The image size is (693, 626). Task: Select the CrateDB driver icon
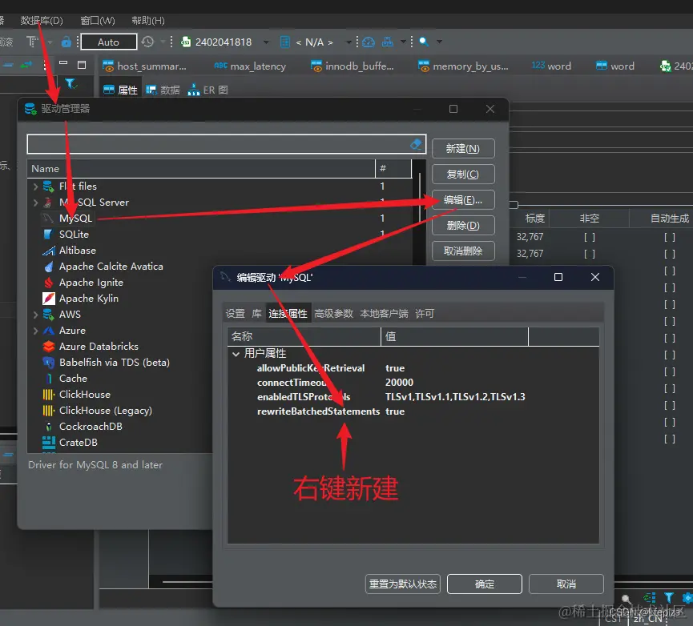49,443
